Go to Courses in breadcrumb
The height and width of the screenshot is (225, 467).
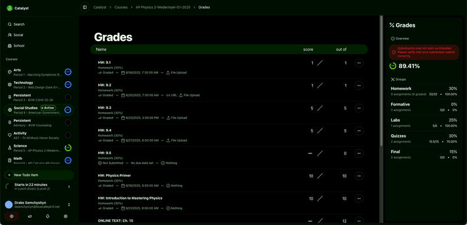pos(121,7)
